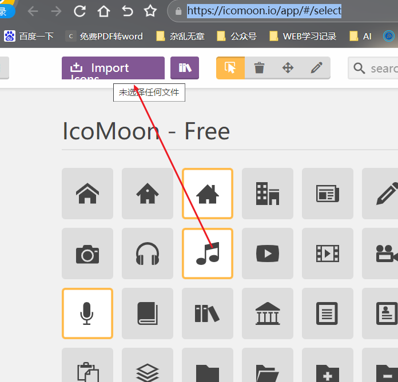
Task: Select the closed folder icon
Action: tap(208, 365)
